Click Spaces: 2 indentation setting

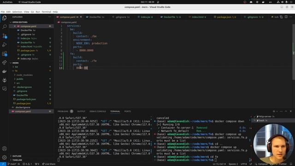pyautogui.click(x=233, y=164)
